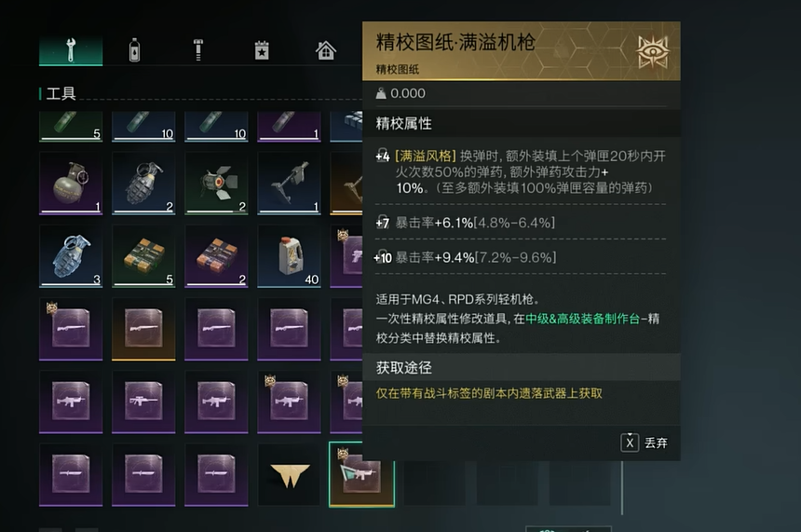Image resolution: width=801 pixels, height=532 pixels.
Task: Select the pineapple grenade stack of 2
Action: (143, 183)
